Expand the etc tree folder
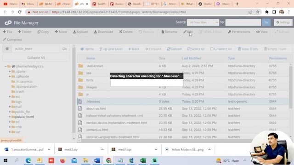This screenshot has height=165, width=294. point(10,97)
